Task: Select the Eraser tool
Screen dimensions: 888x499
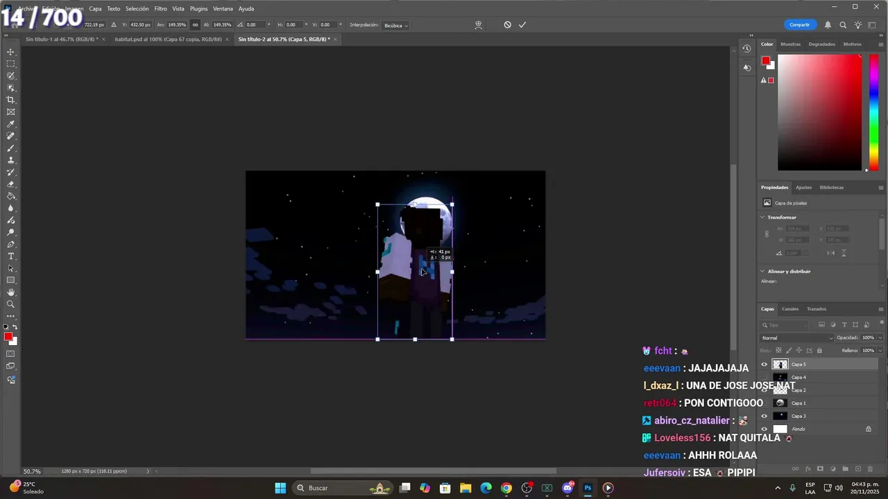Action: pyautogui.click(x=10, y=184)
